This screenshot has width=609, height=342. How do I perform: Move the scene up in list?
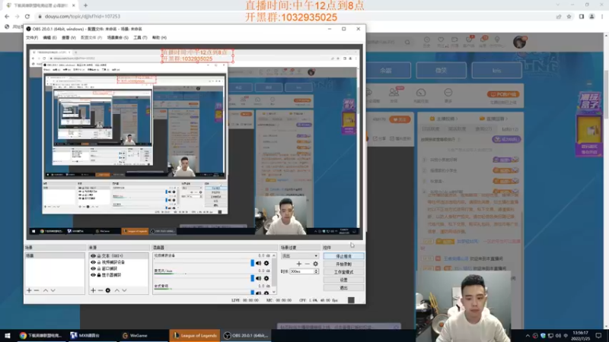(x=46, y=290)
